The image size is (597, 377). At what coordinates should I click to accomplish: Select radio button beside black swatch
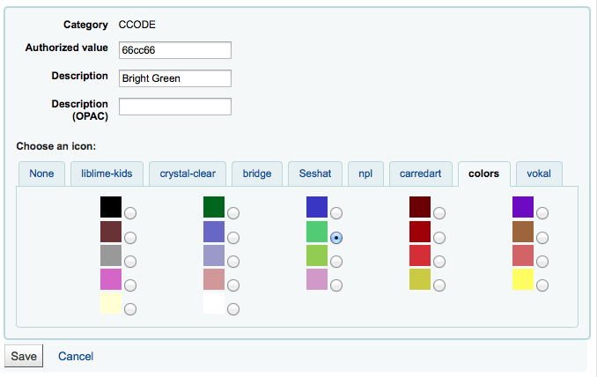[130, 213]
